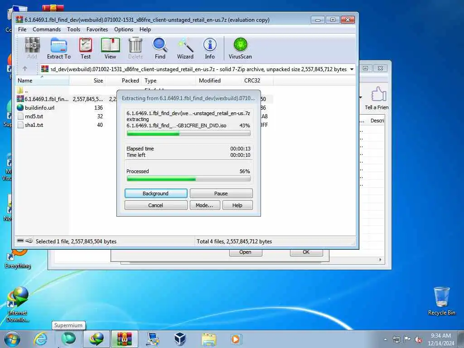Click the Processed progress bar
Image resolution: width=464 pixels, height=348 pixels.
[x=188, y=179]
